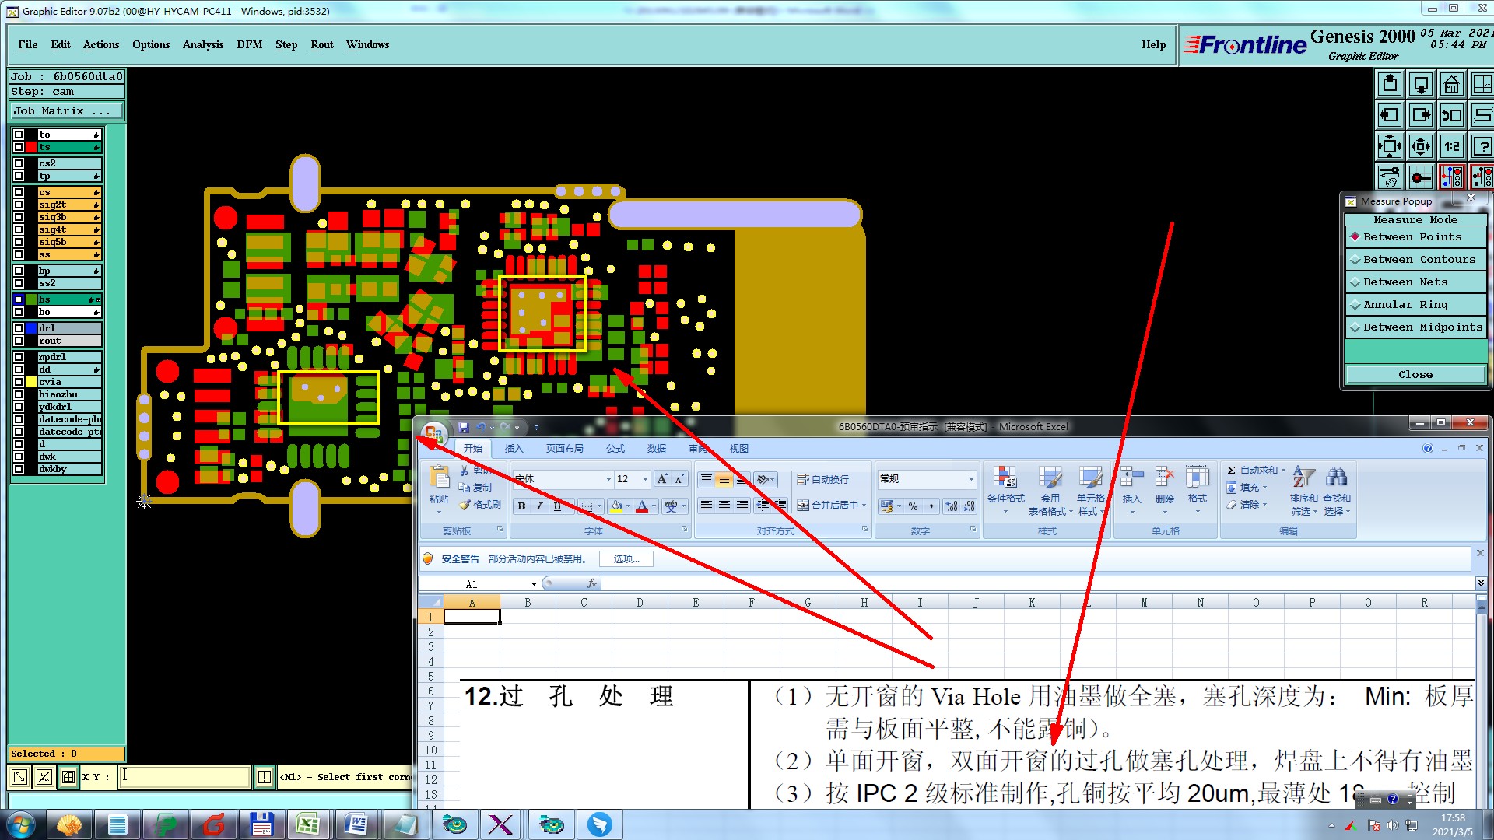1494x840 pixels.
Task: Click the Format Painter brush in Excel
Action: pos(480,505)
